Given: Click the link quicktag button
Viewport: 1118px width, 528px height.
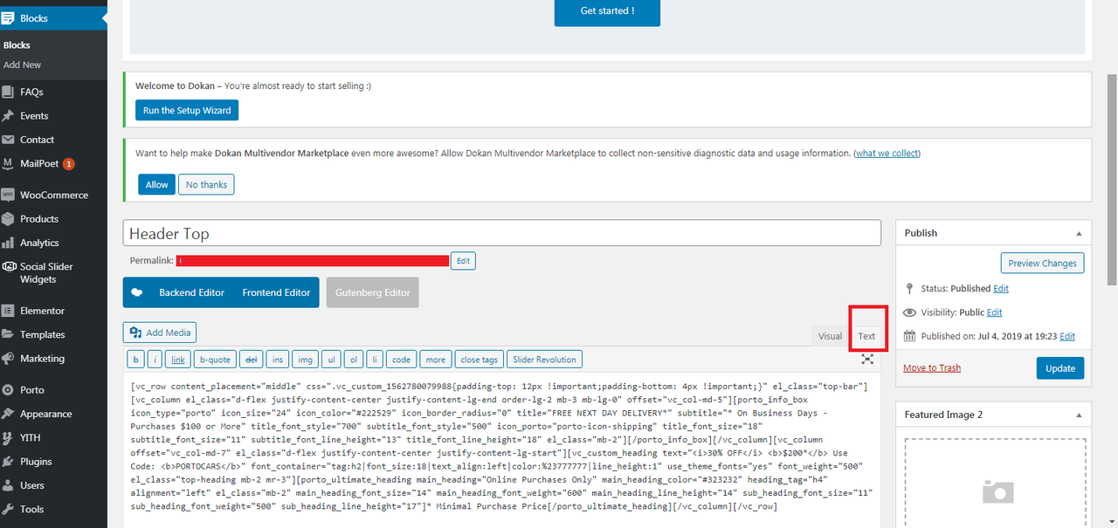Looking at the screenshot, I should [177, 360].
